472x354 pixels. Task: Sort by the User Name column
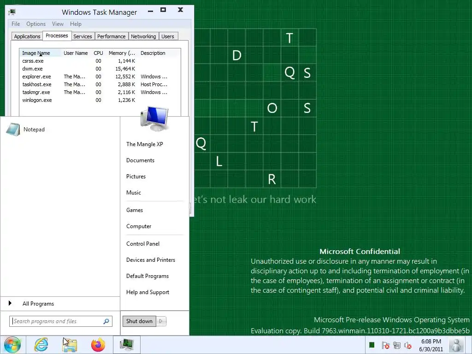76,53
